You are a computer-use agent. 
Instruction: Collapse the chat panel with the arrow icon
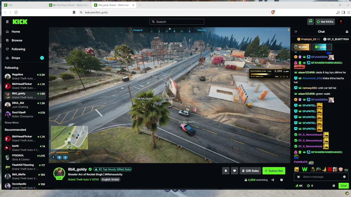point(296,32)
